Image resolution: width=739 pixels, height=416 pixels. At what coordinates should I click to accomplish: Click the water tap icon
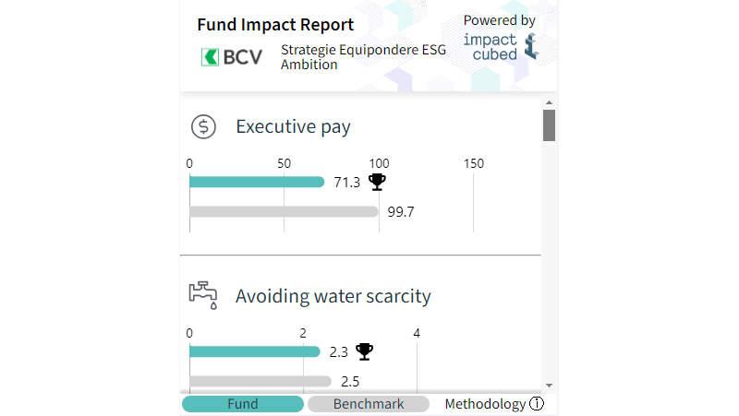(203, 295)
